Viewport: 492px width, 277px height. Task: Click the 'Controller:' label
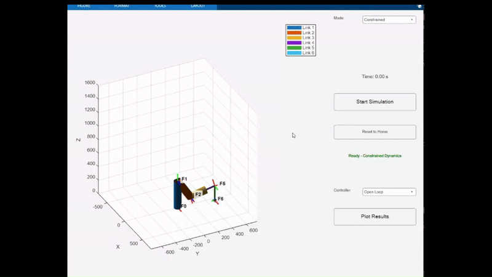point(342,190)
